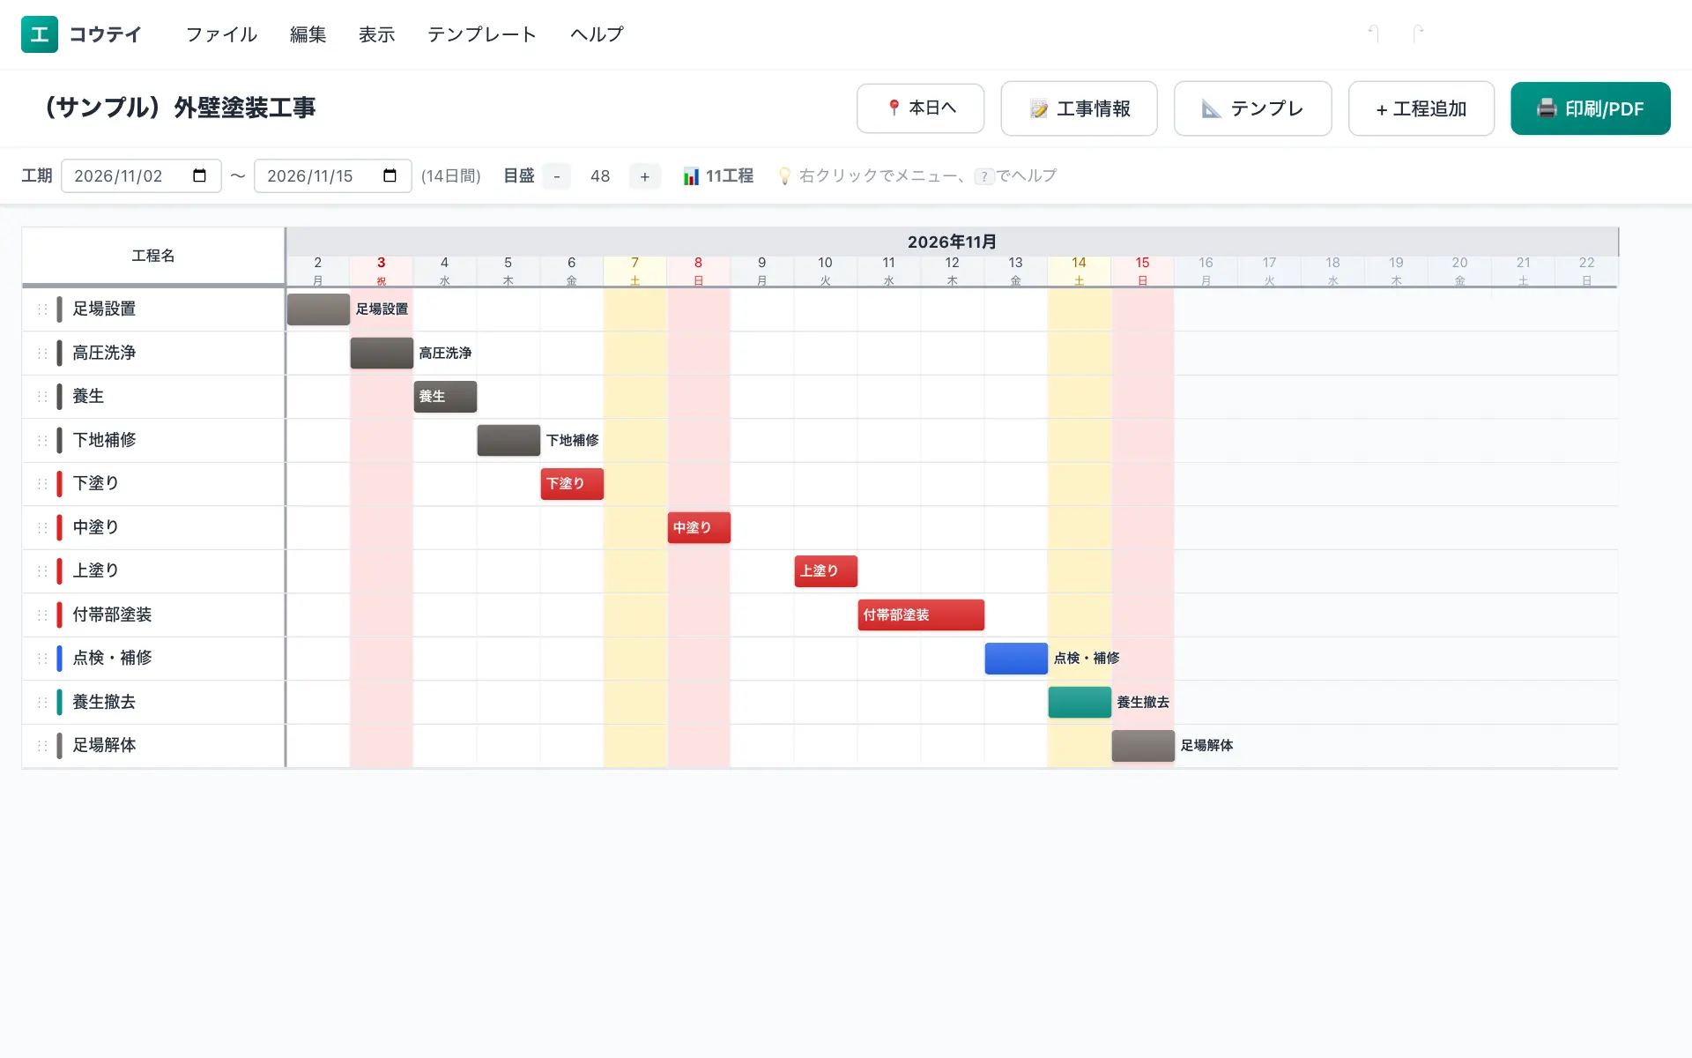Click the help question mark icon
This screenshot has height=1058, width=1692.
[x=984, y=176]
